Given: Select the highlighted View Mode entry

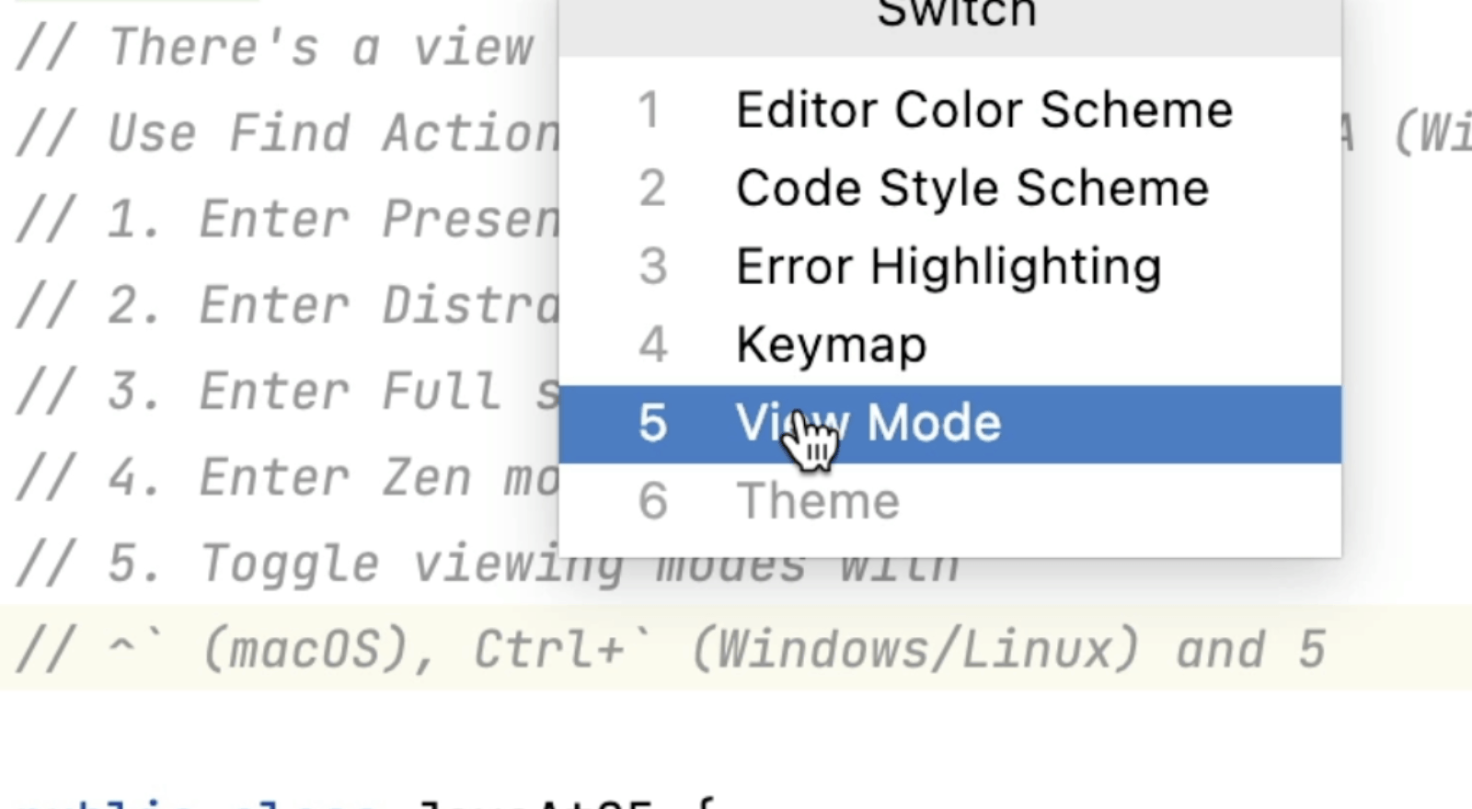Looking at the screenshot, I should point(868,423).
